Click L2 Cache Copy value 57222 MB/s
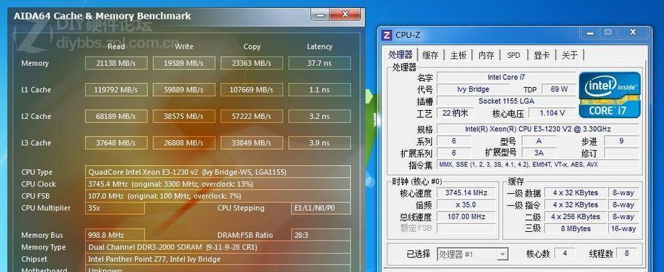The image size is (664, 272). 252,116
